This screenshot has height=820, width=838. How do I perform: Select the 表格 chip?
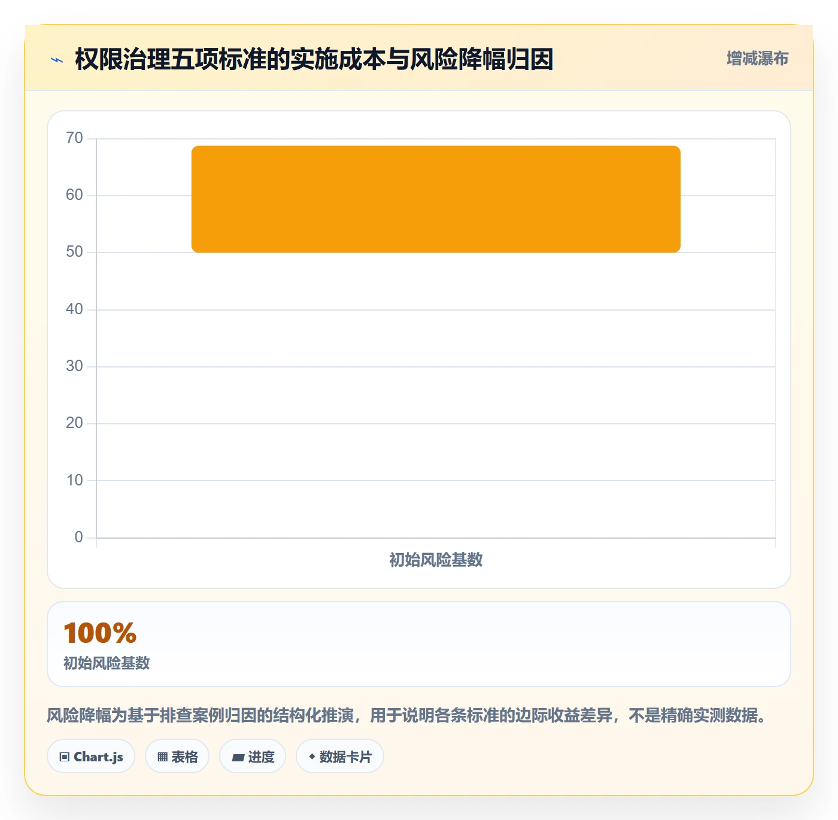point(177,757)
